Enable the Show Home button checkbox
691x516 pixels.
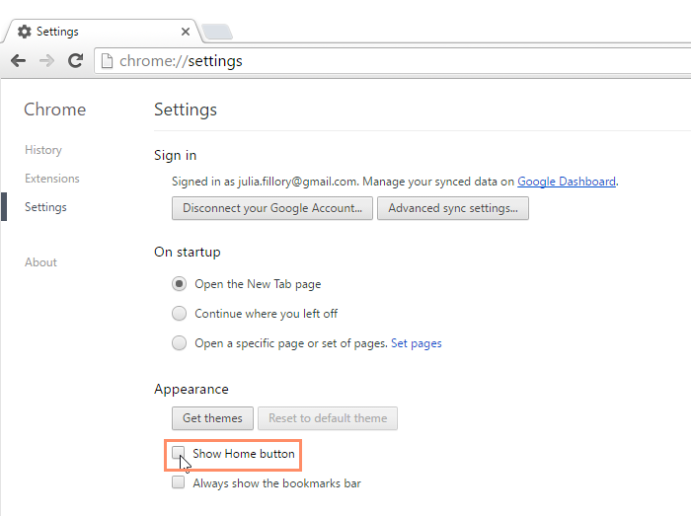click(179, 454)
